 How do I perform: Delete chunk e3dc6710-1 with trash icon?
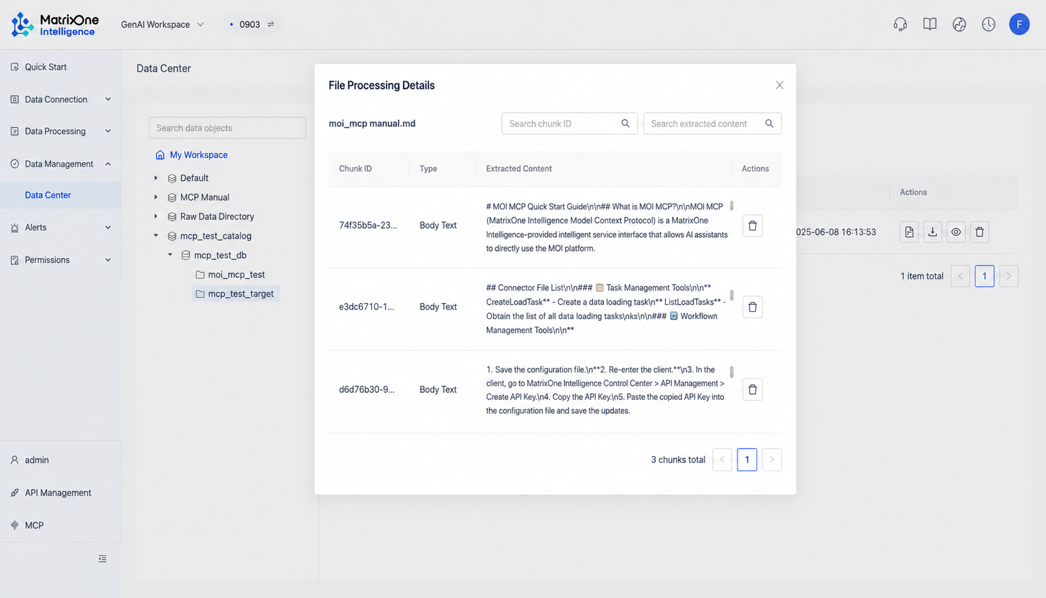click(752, 307)
